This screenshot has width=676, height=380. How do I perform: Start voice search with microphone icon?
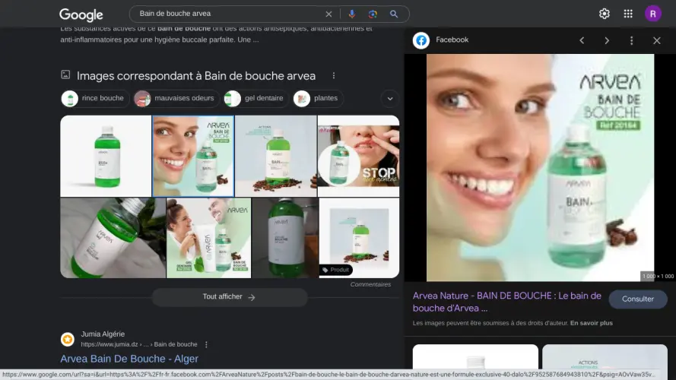click(x=352, y=14)
